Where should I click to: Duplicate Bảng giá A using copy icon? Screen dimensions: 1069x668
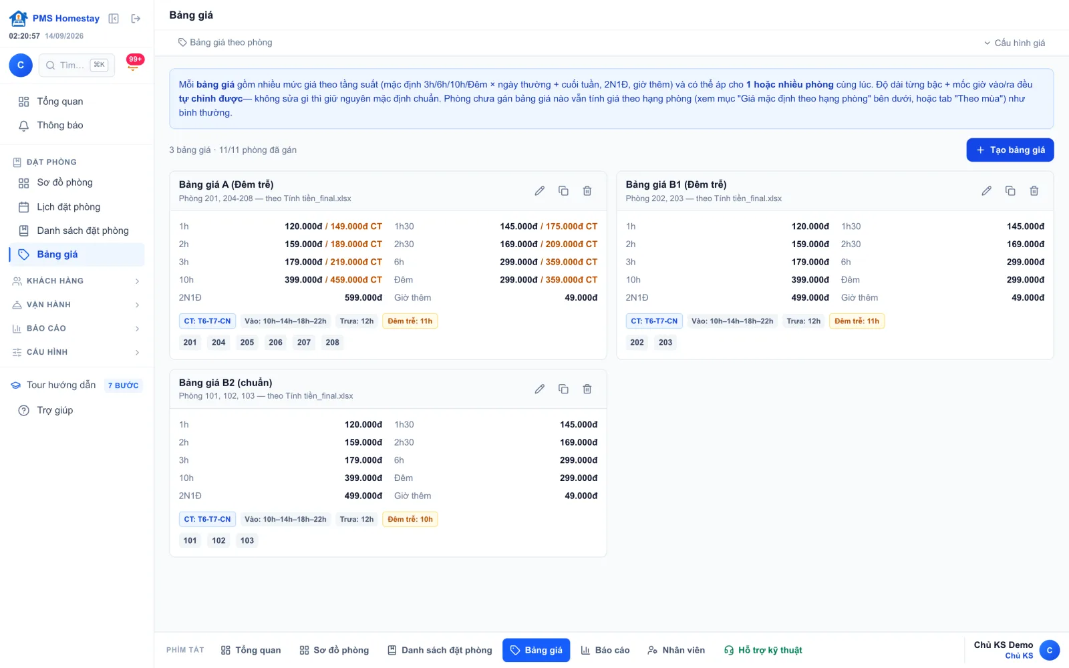coord(563,191)
